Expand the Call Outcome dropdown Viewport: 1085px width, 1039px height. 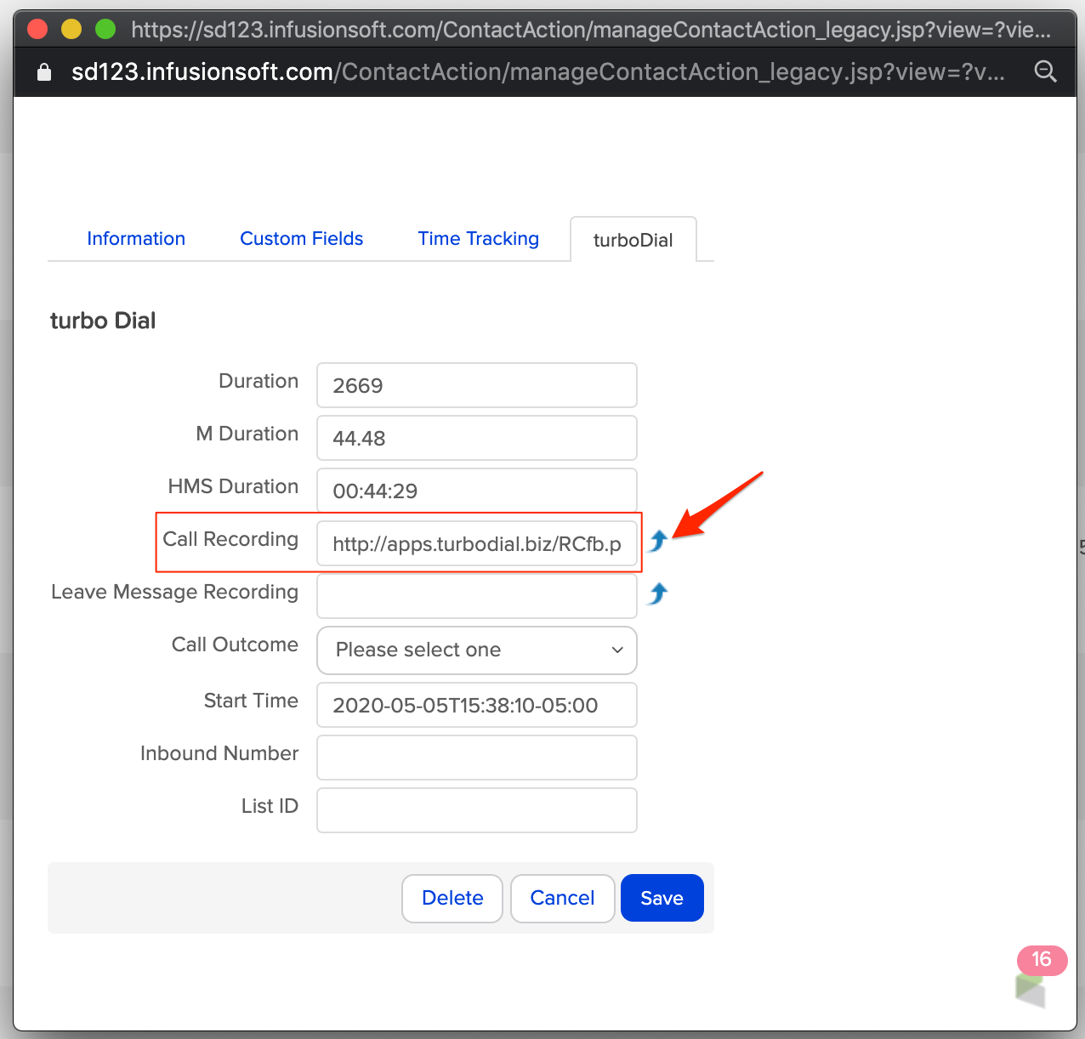[477, 650]
